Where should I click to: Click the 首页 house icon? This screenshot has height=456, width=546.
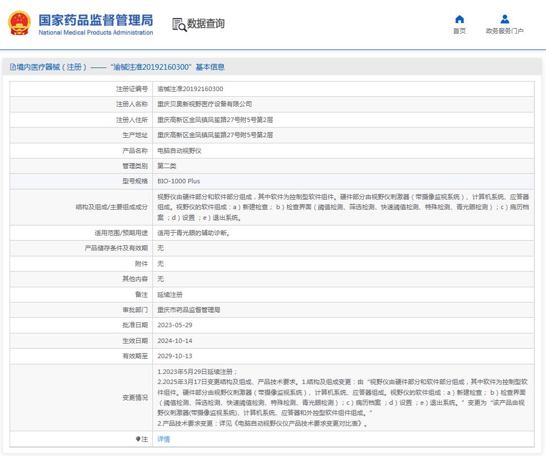pos(459,19)
